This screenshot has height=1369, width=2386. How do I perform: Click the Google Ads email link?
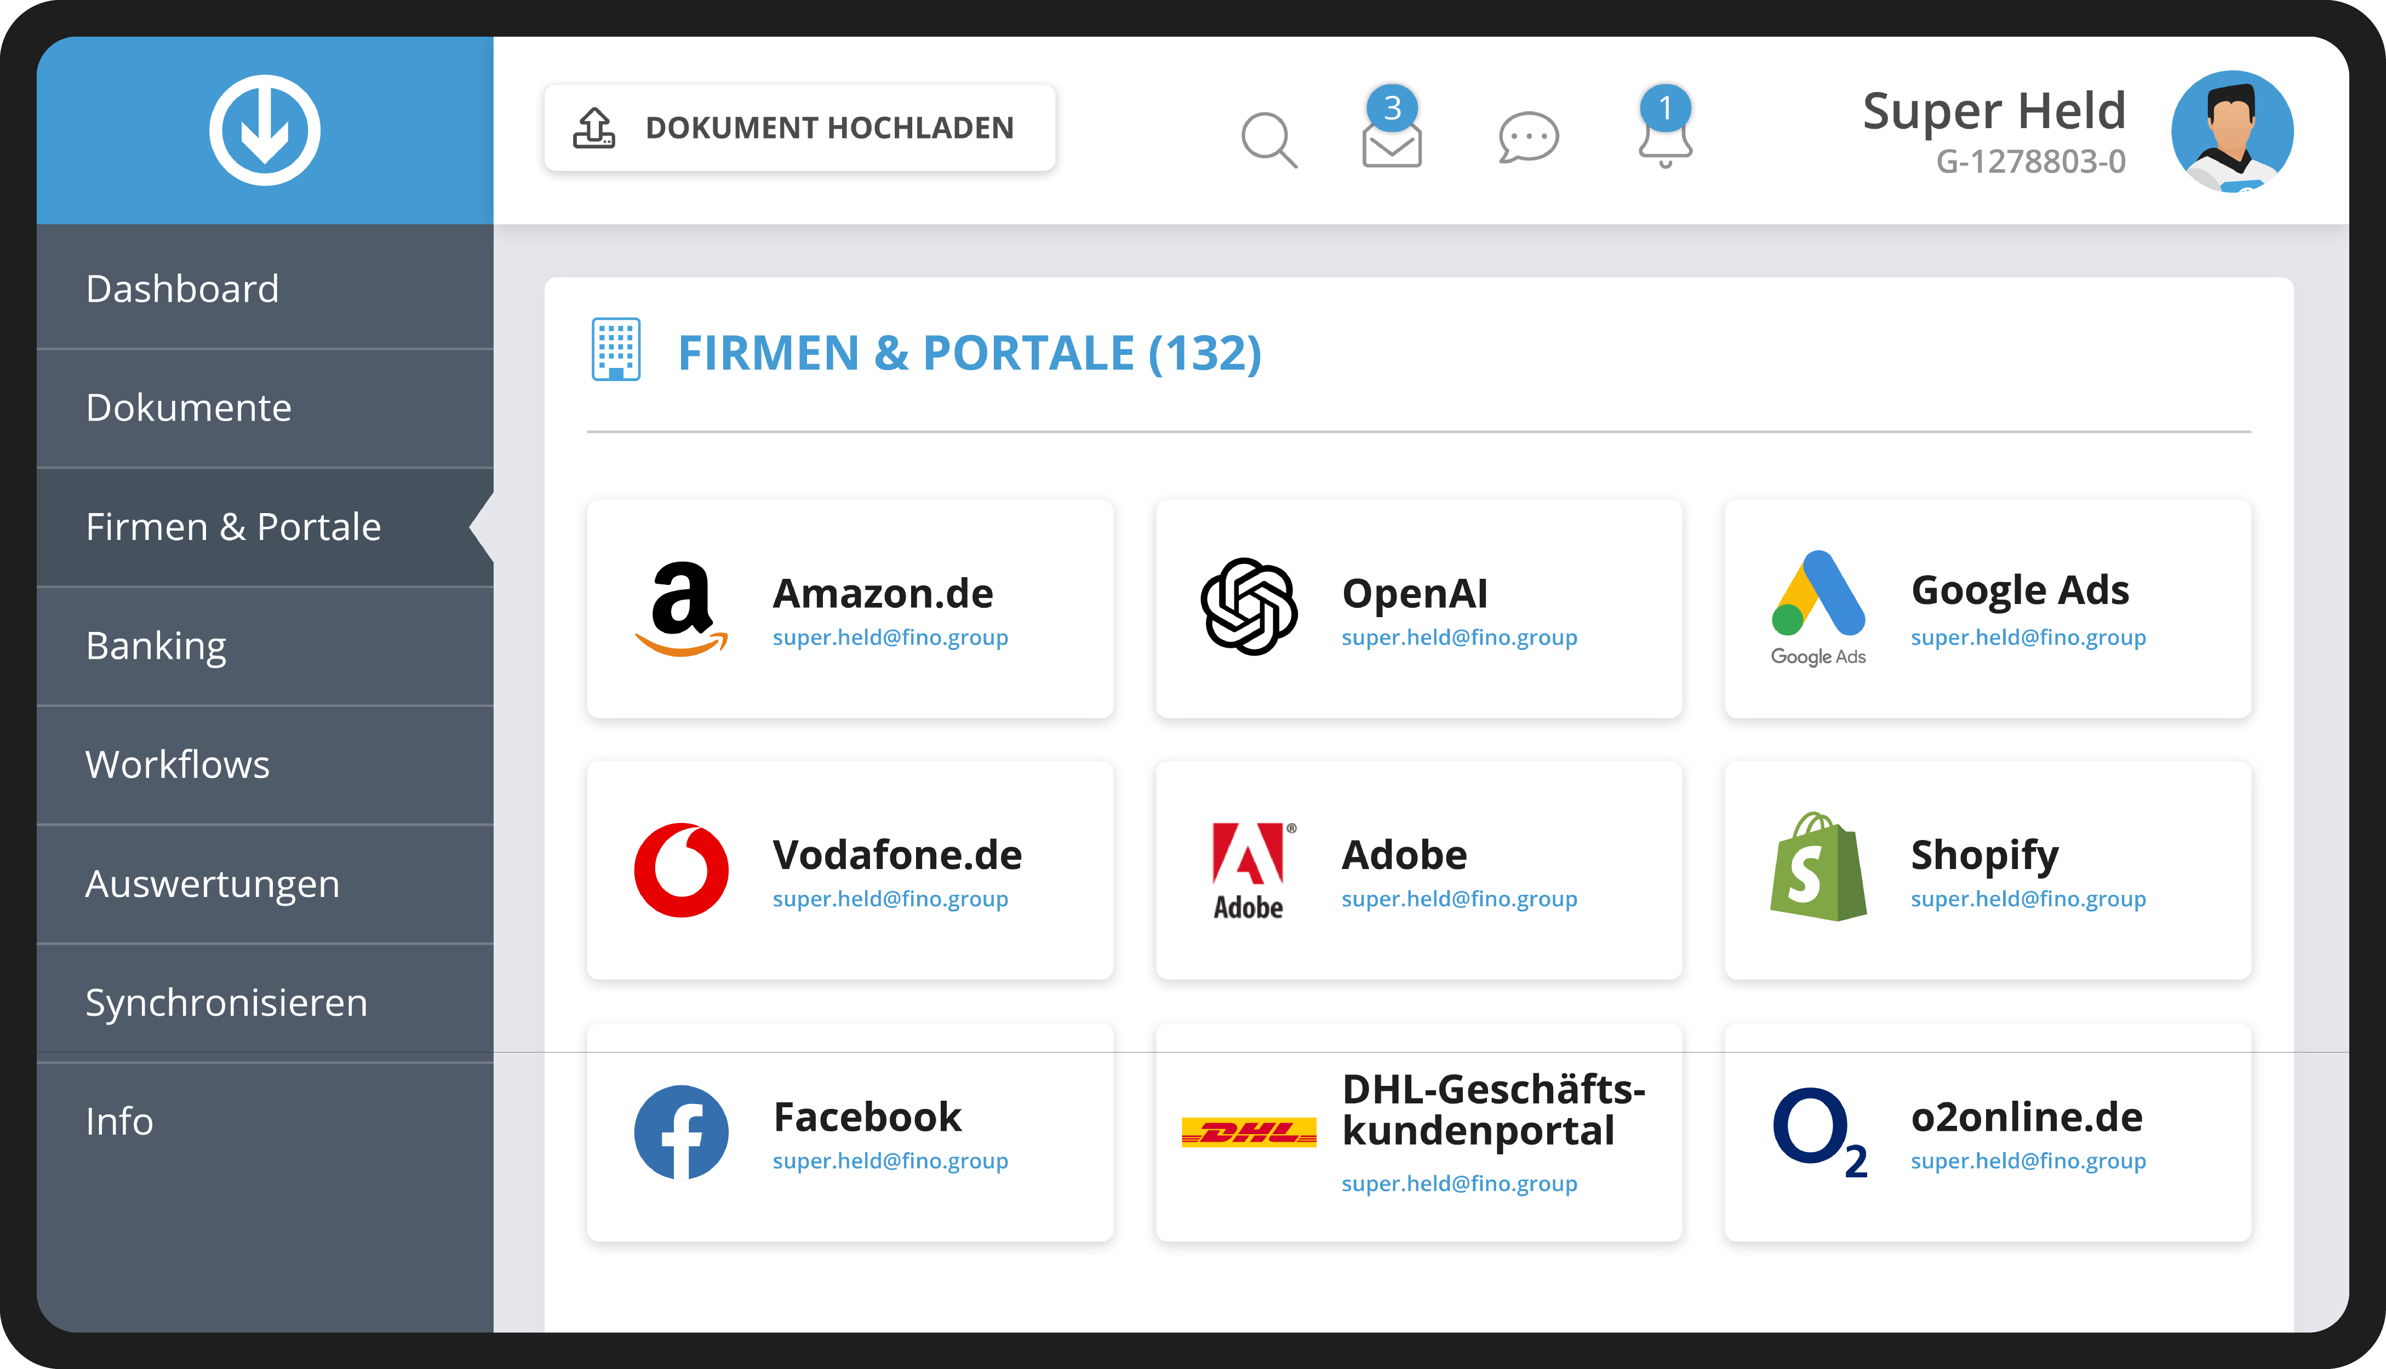(x=2028, y=637)
